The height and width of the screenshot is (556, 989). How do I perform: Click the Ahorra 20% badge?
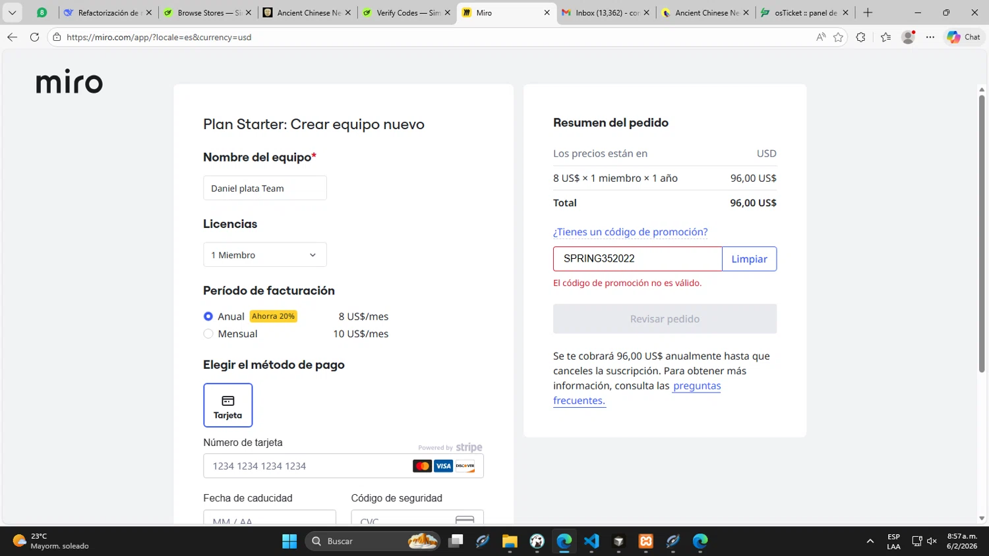click(274, 316)
